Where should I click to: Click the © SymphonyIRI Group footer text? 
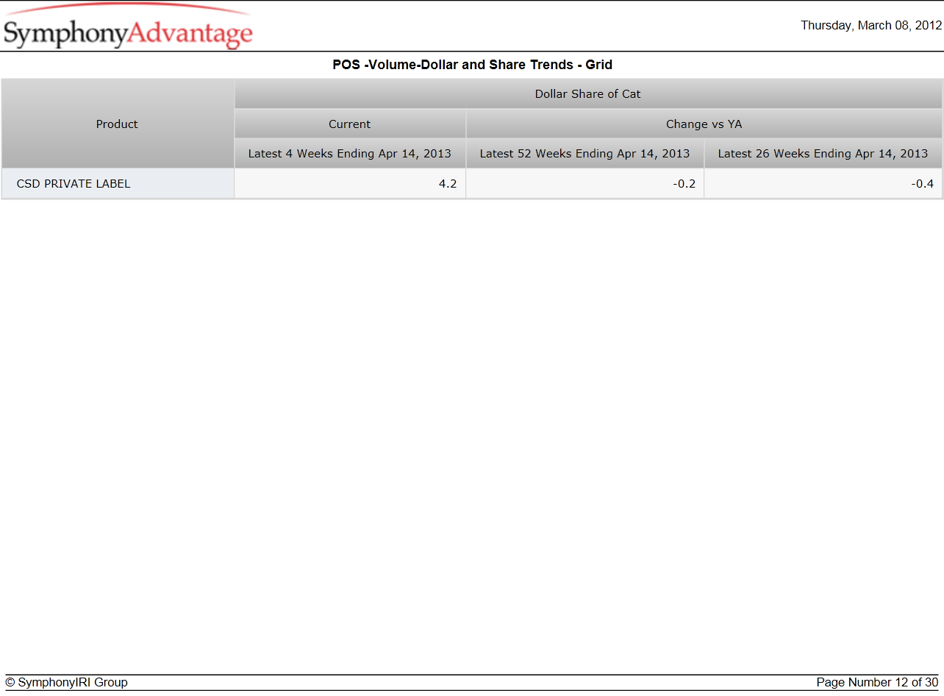66,683
